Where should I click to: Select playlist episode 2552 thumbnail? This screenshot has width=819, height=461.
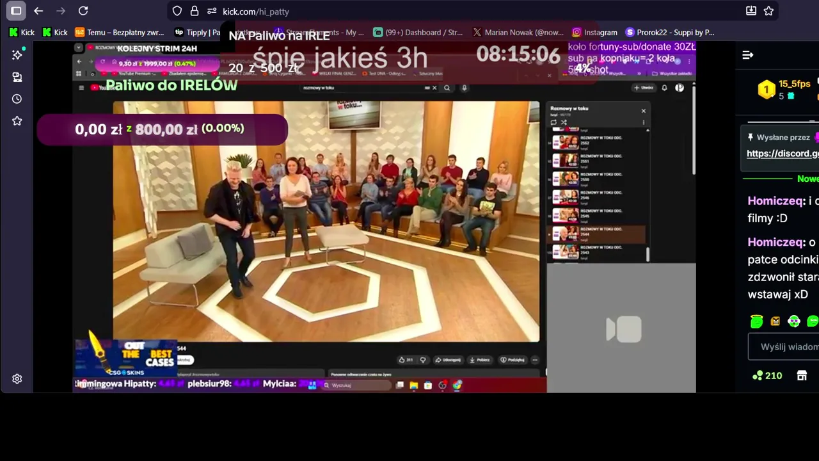click(x=565, y=142)
